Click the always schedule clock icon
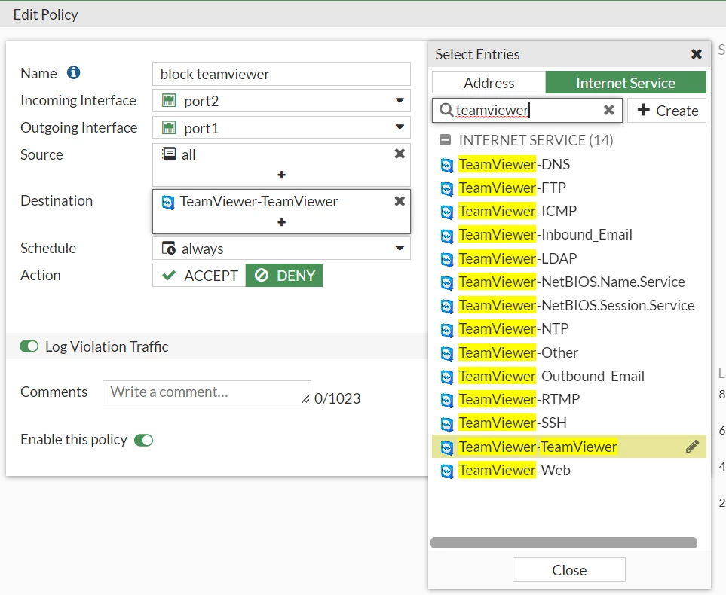Image resolution: width=726 pixels, height=595 pixels. pyautogui.click(x=169, y=248)
